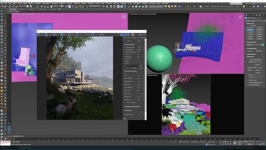Click the Pick icon in render window
The height and width of the screenshot is (150, 266).
(93, 35)
